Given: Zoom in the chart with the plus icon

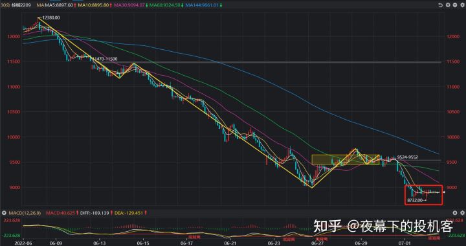Looking at the screenshot, I should [448, 5].
